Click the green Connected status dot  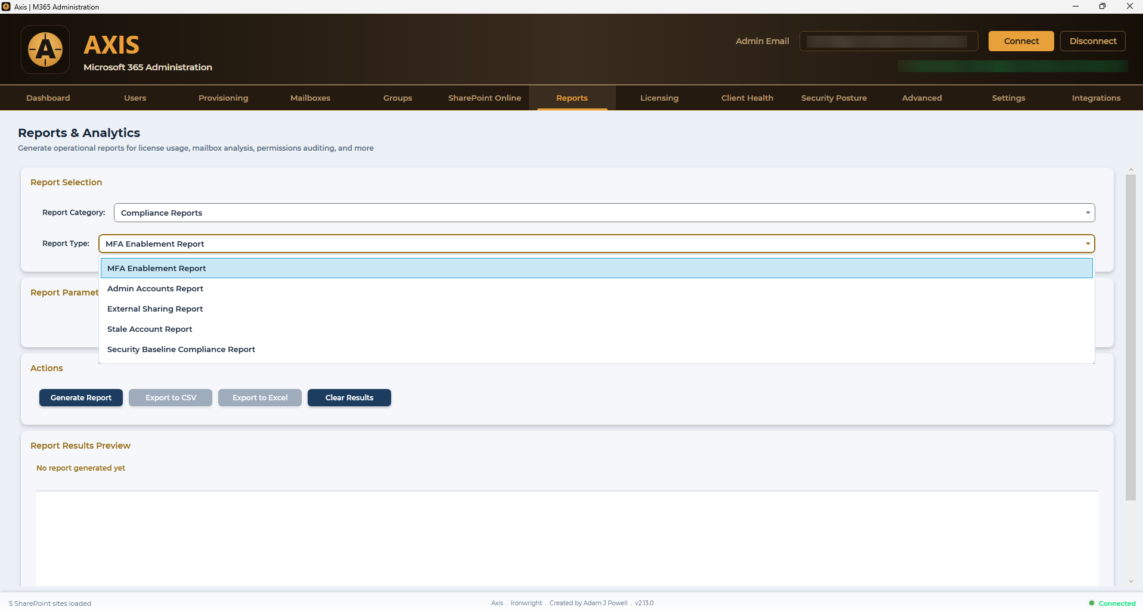coord(1092,603)
